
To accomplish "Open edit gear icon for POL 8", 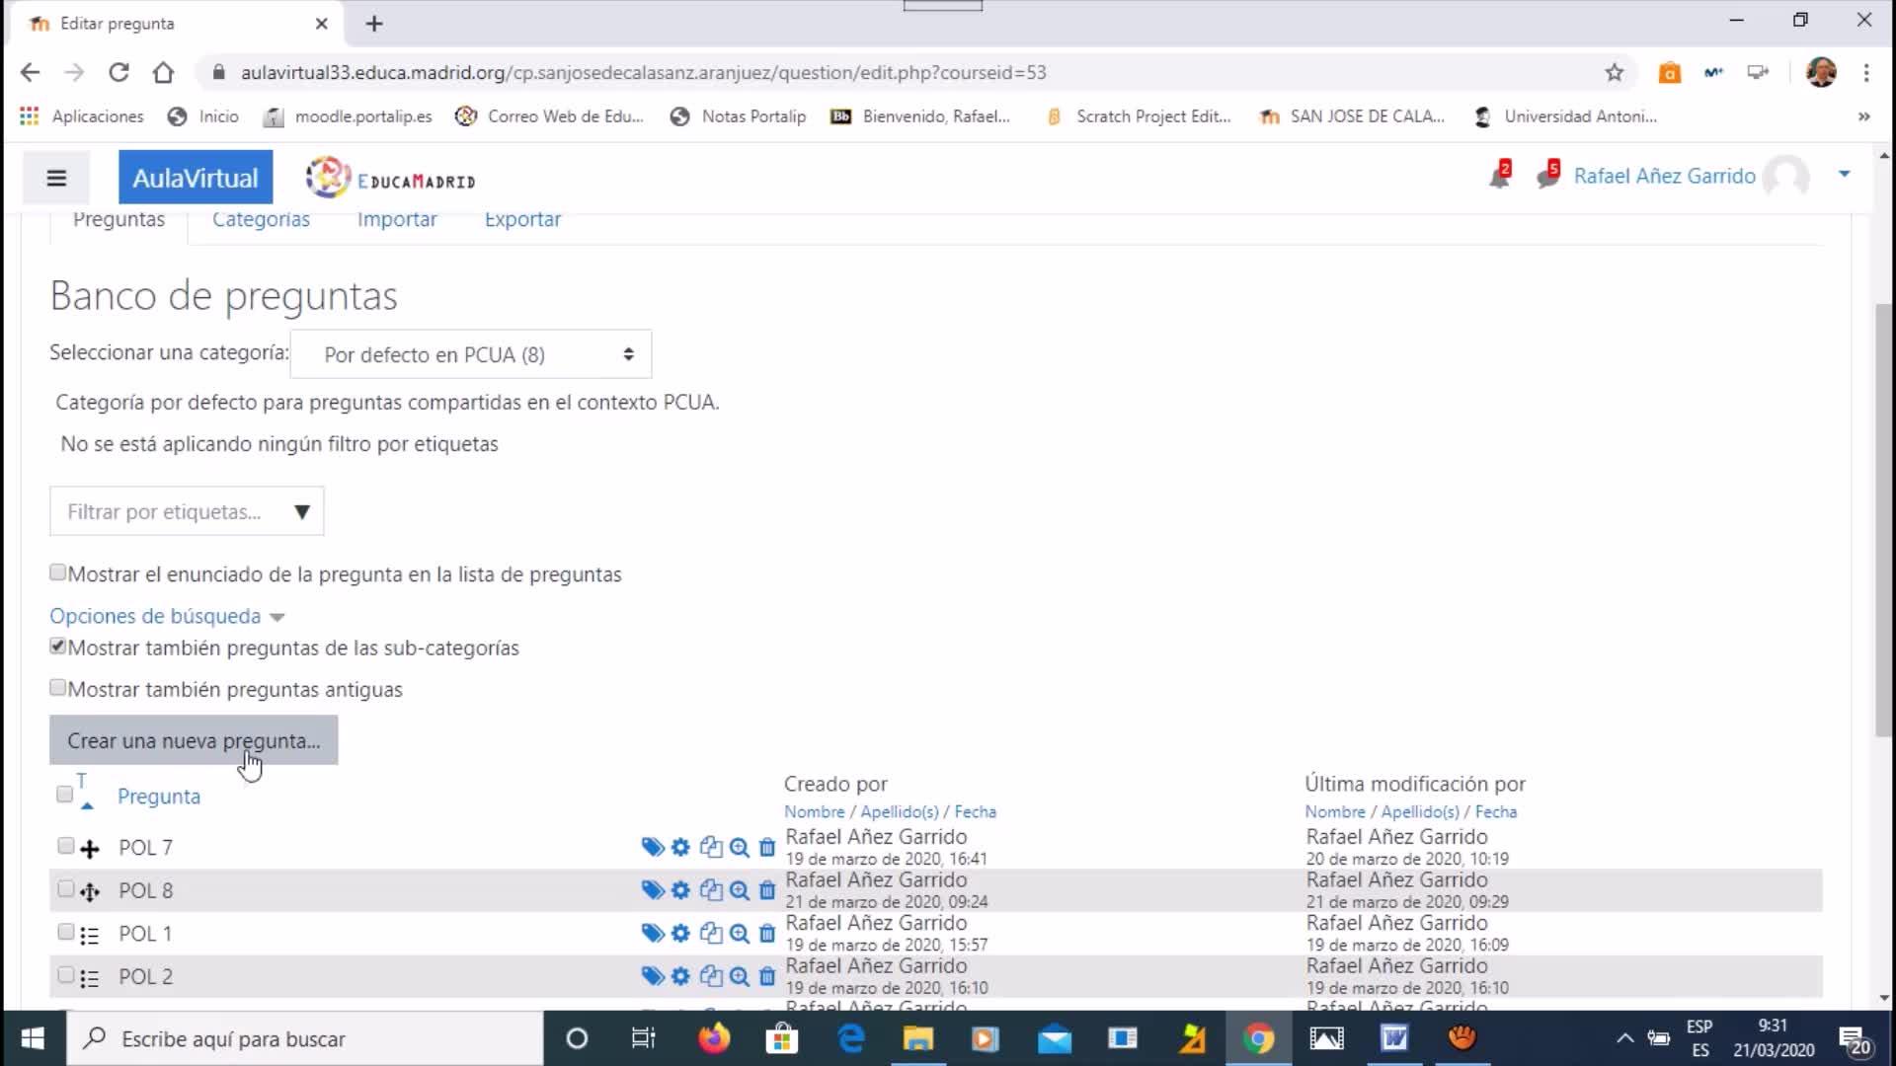I will pyautogui.click(x=680, y=890).
